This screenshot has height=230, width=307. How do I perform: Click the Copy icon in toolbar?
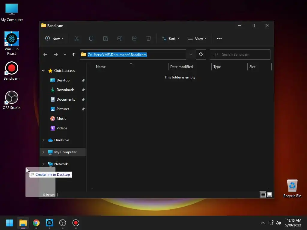pyautogui.click(x=91, y=38)
